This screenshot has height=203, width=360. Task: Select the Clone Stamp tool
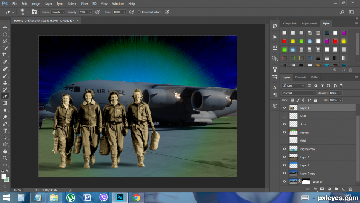coord(5,82)
